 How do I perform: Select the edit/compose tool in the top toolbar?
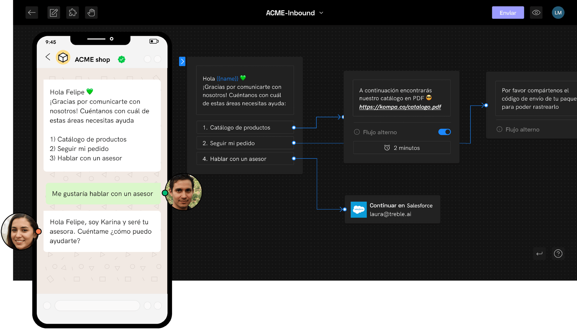click(53, 12)
